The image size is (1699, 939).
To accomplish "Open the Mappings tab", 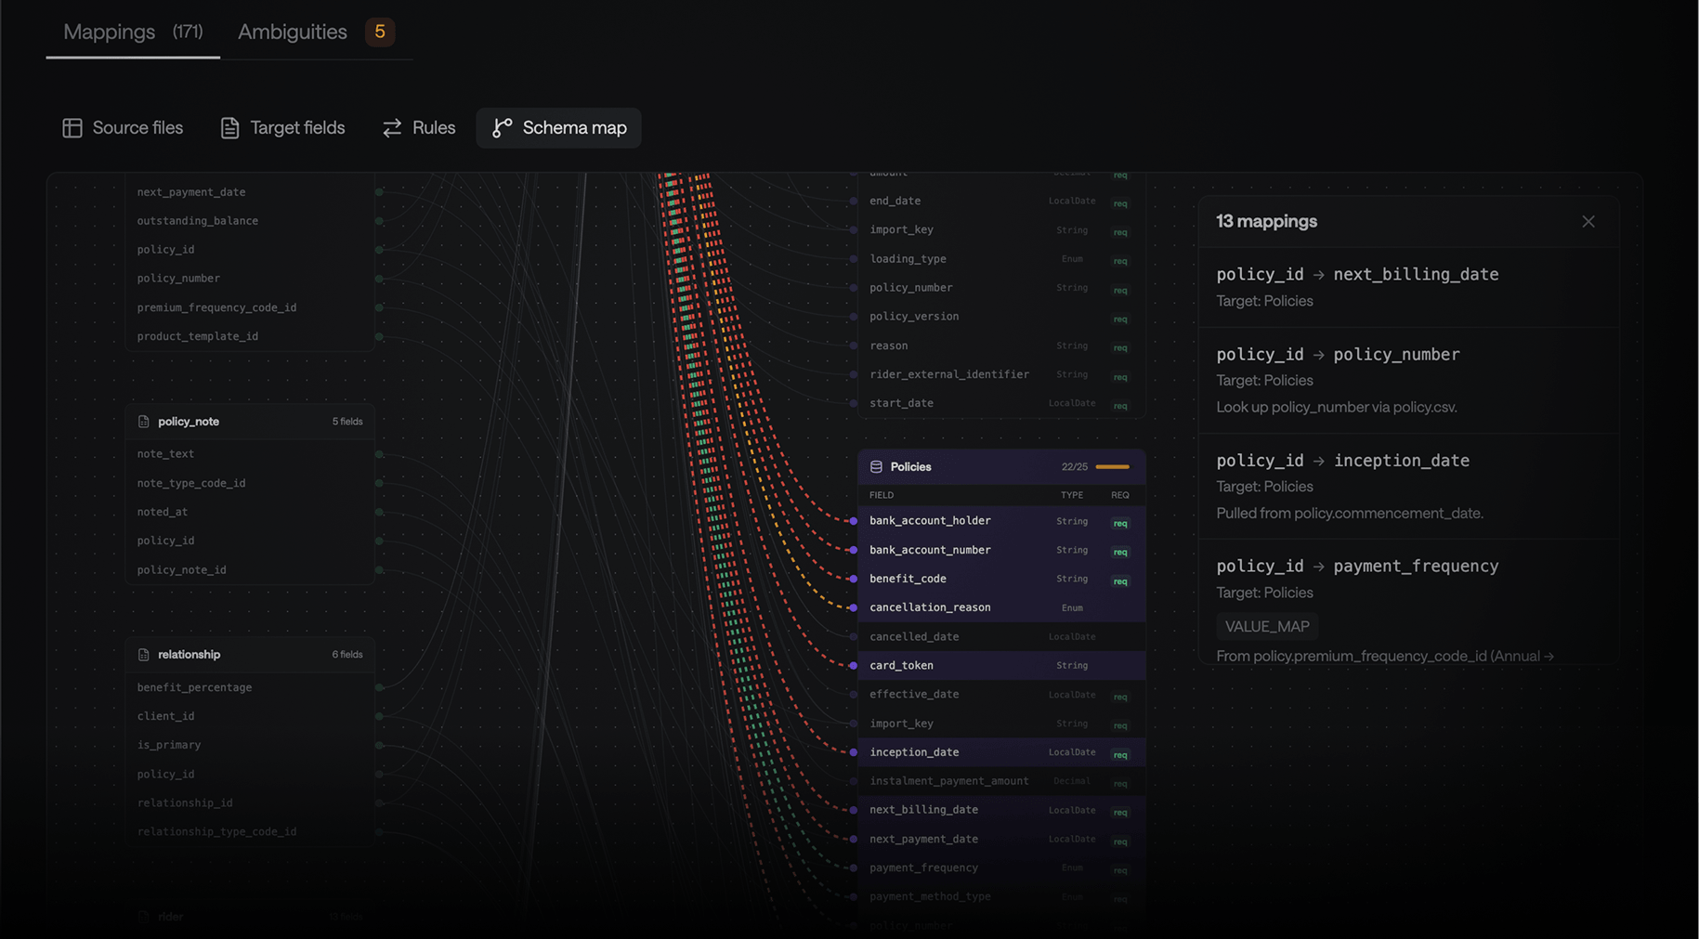I will pyautogui.click(x=133, y=32).
